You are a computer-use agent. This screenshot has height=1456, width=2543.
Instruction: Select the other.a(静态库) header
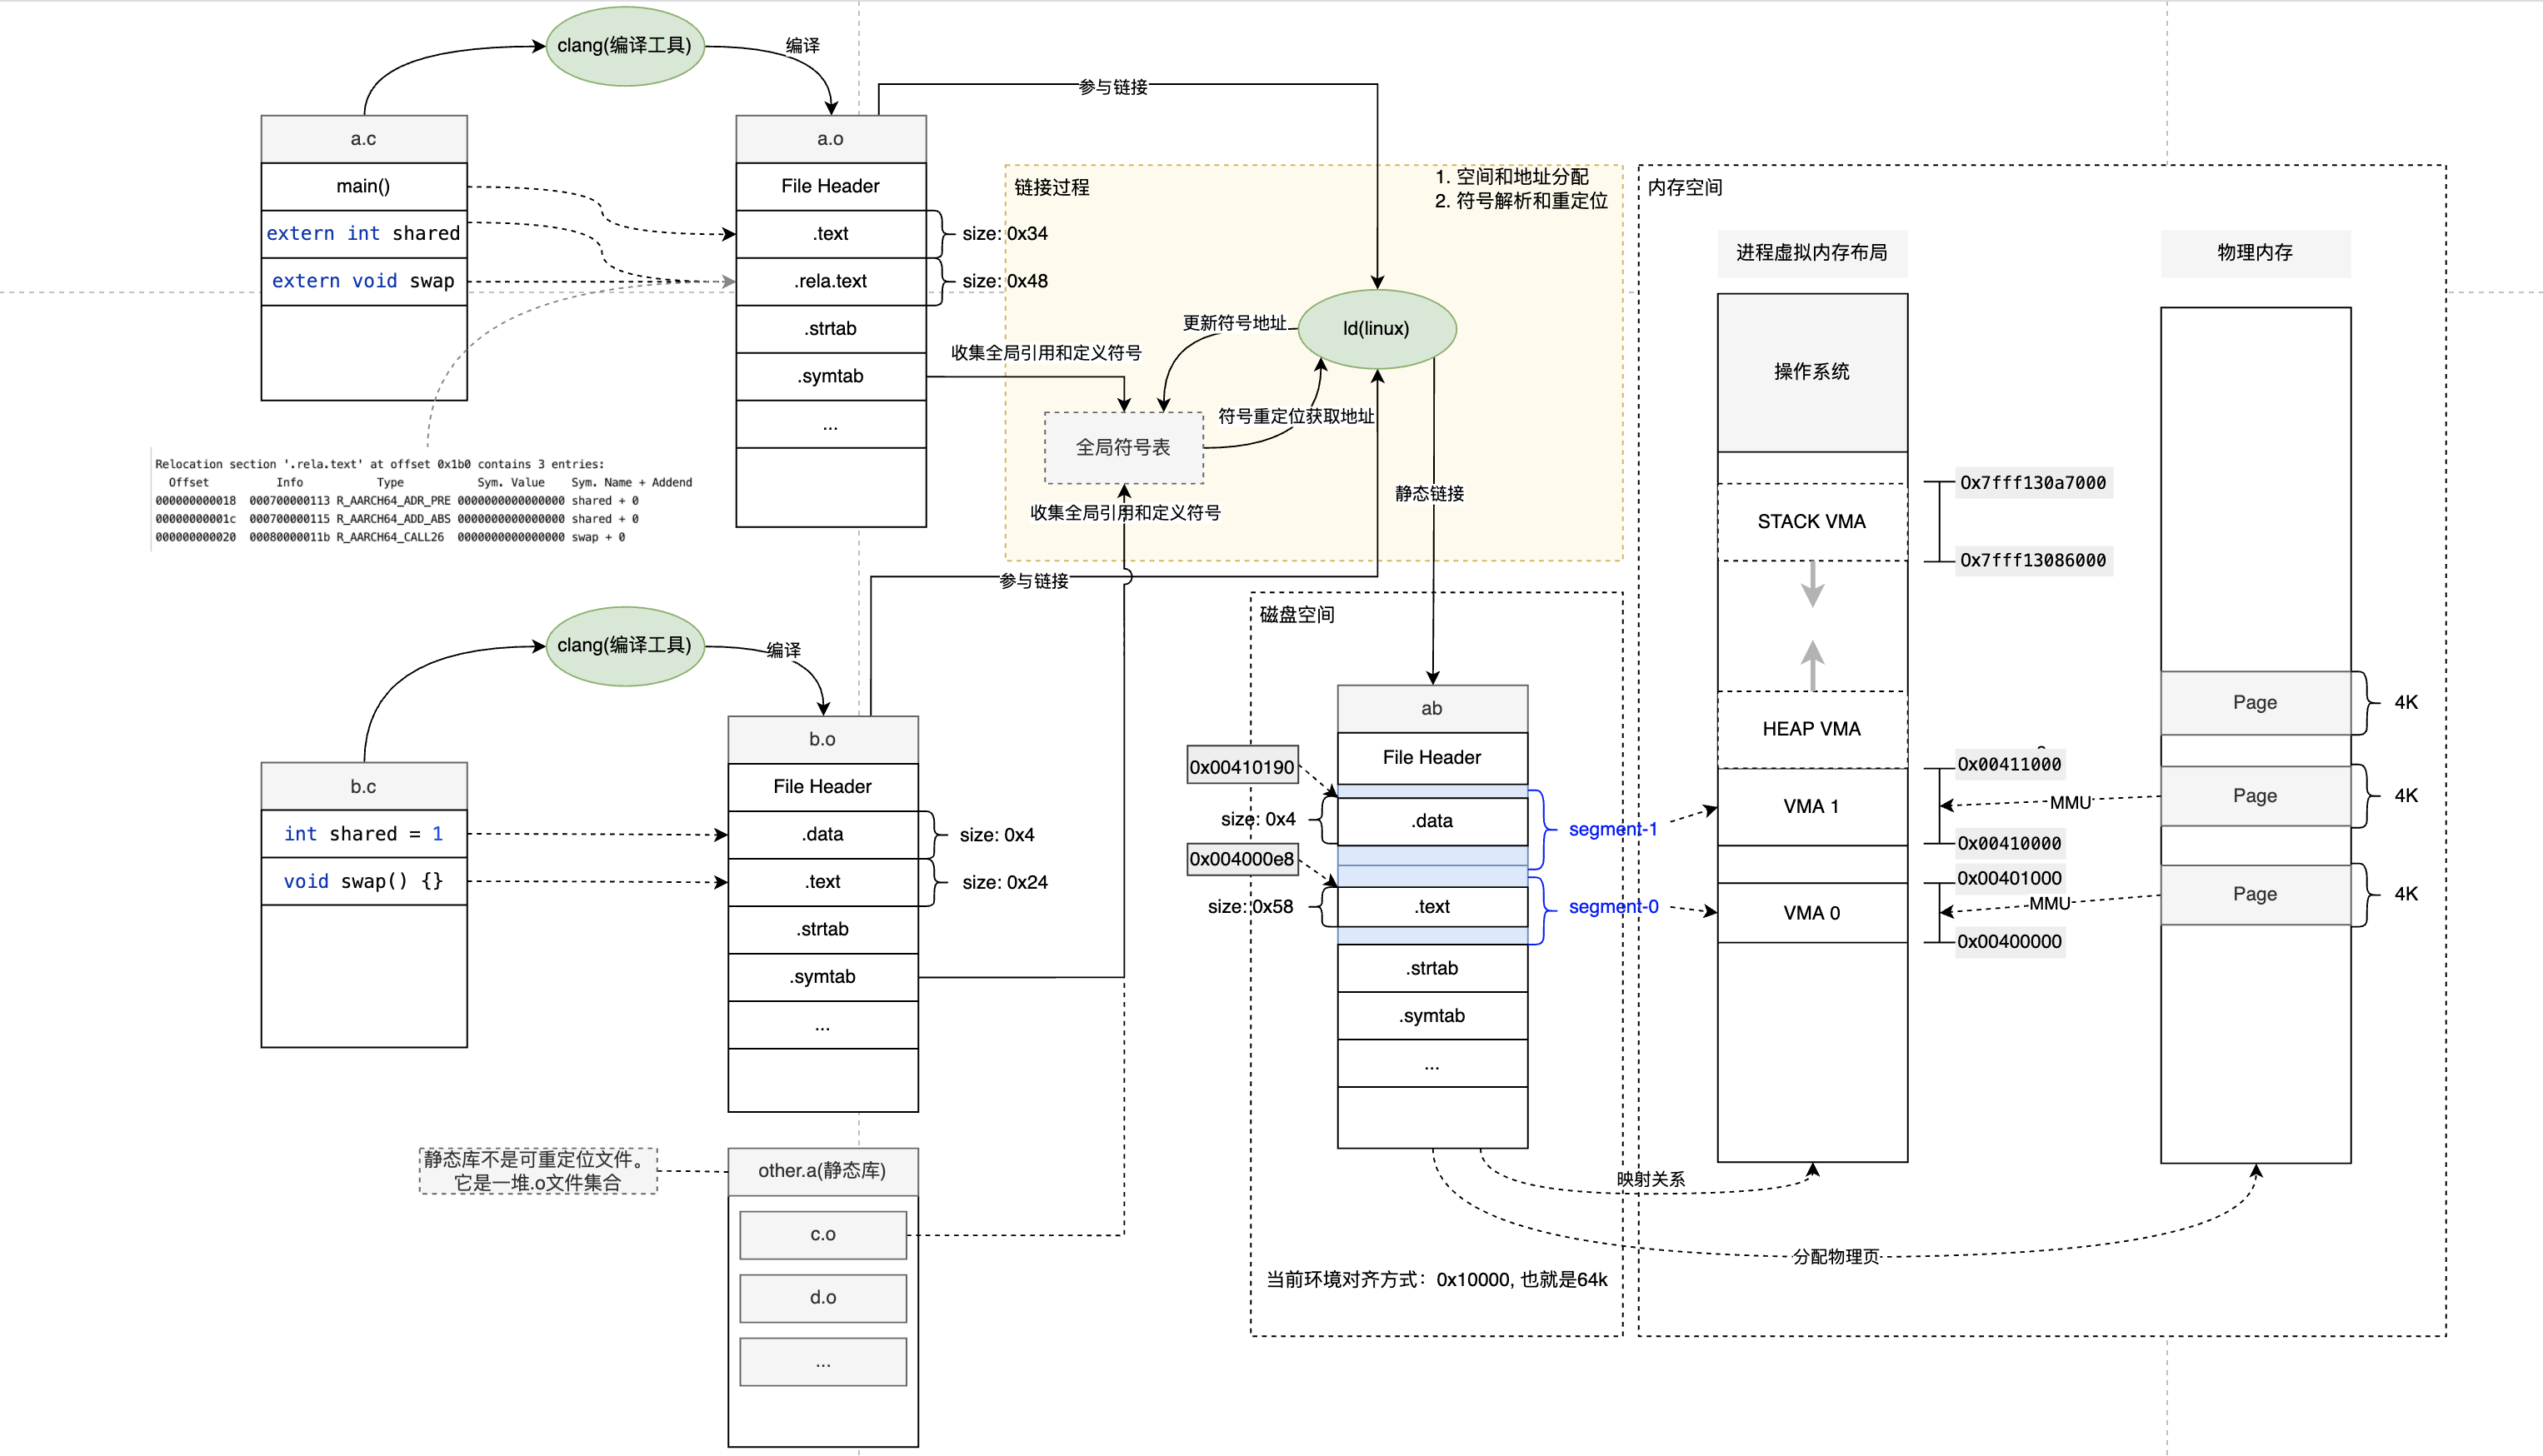(822, 1171)
